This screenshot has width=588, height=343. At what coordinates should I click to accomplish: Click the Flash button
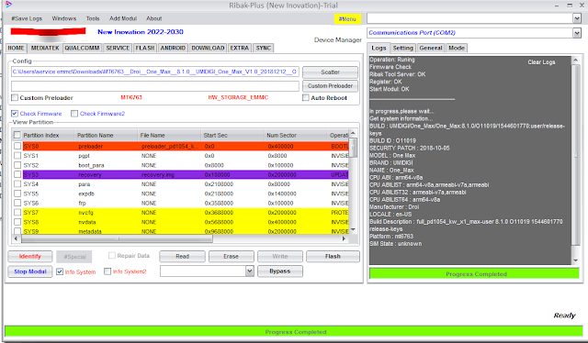pos(333,256)
